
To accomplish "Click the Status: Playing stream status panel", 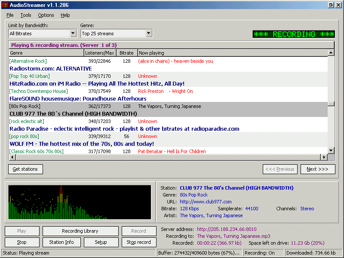I will pyautogui.click(x=79, y=253).
